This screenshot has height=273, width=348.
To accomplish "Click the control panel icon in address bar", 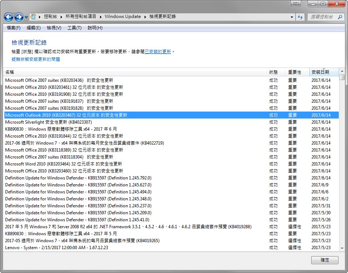I will [33, 17].
